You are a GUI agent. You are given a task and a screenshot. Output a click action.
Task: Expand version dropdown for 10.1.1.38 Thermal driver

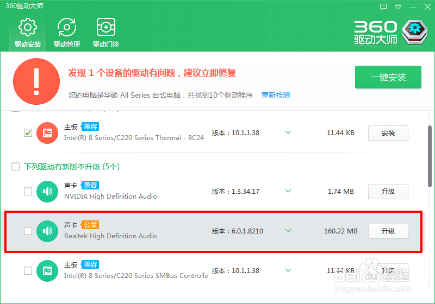click(x=288, y=132)
